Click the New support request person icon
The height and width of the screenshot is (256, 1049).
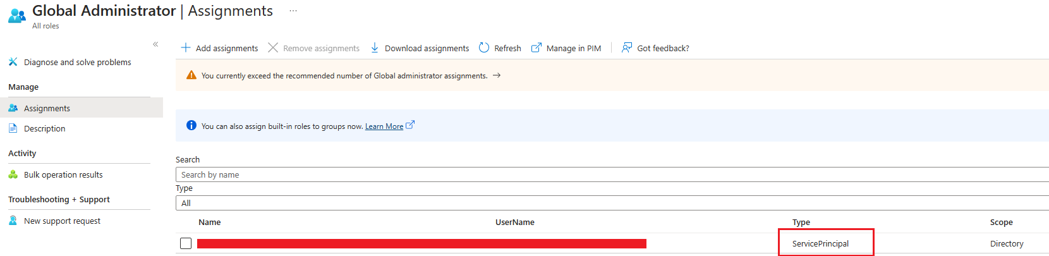point(13,221)
